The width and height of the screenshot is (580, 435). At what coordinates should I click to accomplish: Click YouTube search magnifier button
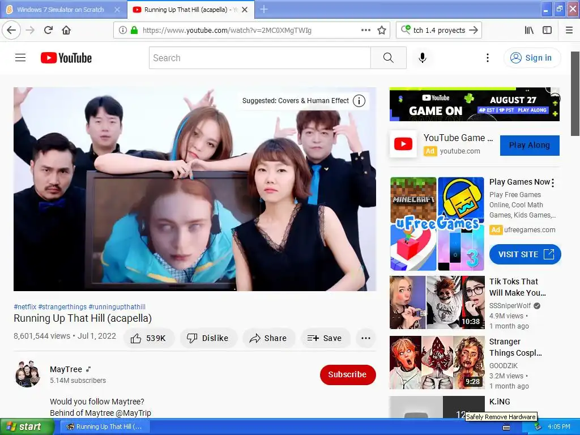point(389,58)
